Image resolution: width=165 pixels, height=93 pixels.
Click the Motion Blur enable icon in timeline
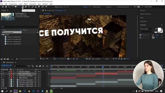[x=43, y=66]
